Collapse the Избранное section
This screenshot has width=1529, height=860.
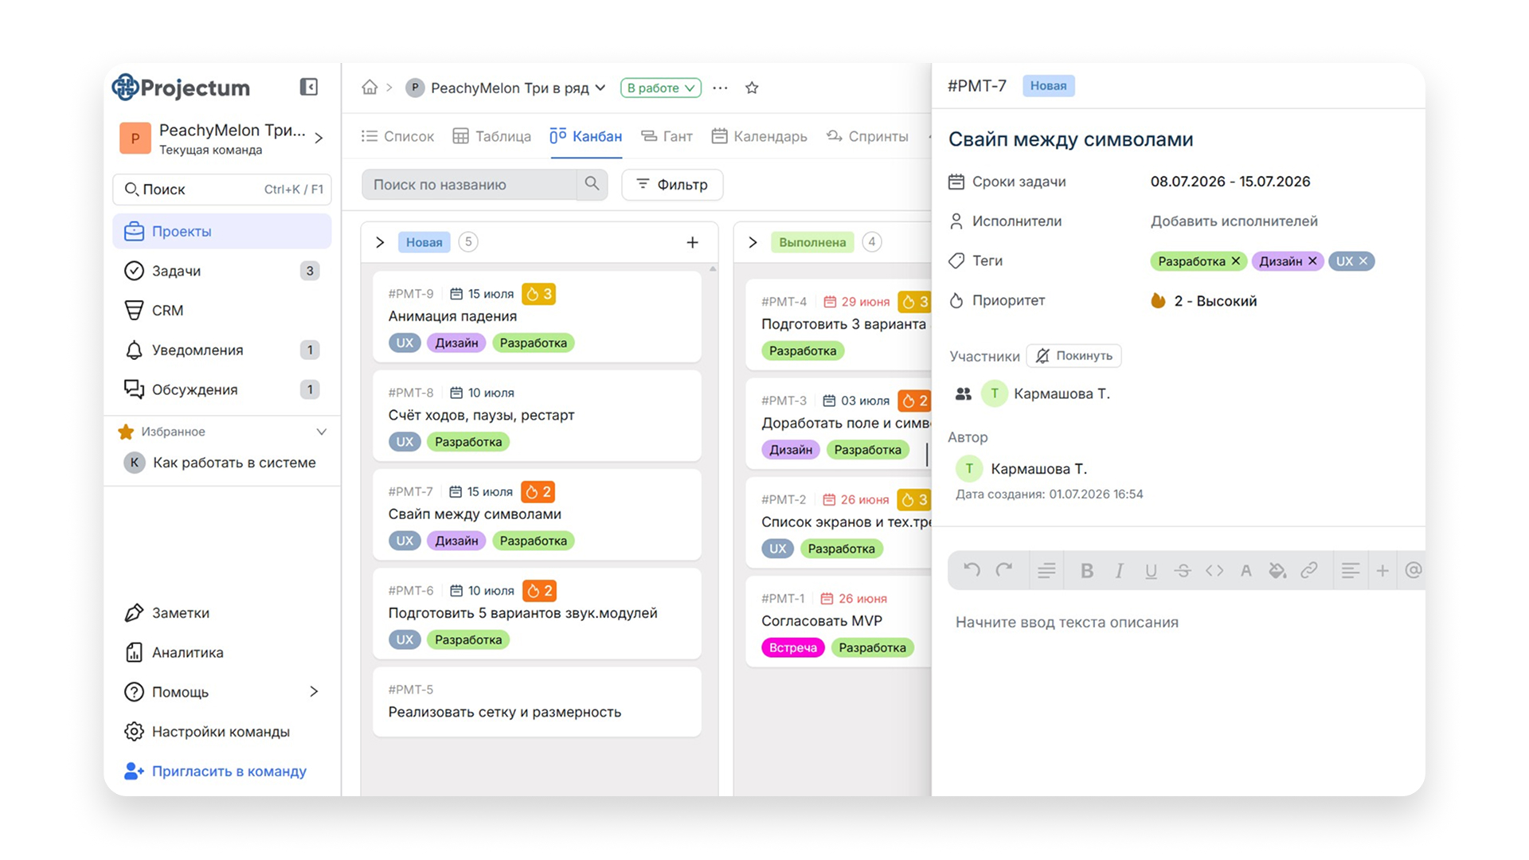pyautogui.click(x=322, y=432)
